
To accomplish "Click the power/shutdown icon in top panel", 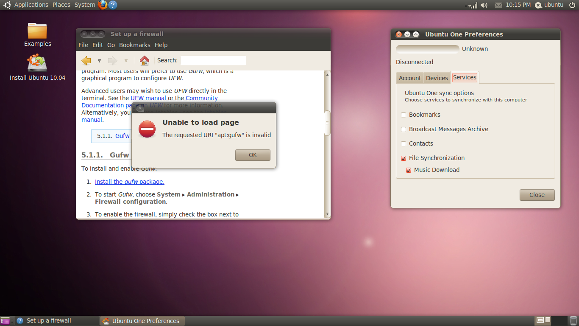I will pyautogui.click(x=572, y=5).
